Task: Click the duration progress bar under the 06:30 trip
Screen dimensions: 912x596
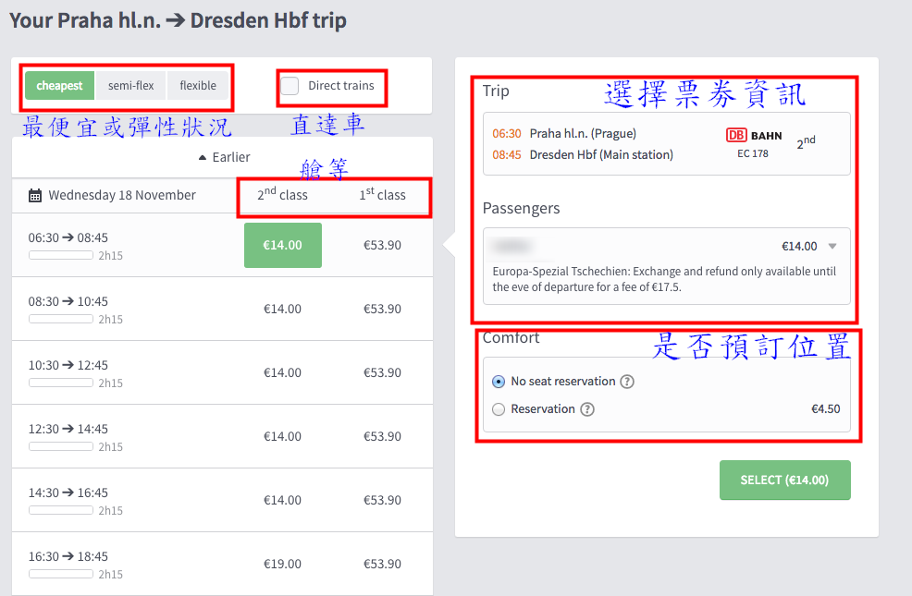Action: 60,255
